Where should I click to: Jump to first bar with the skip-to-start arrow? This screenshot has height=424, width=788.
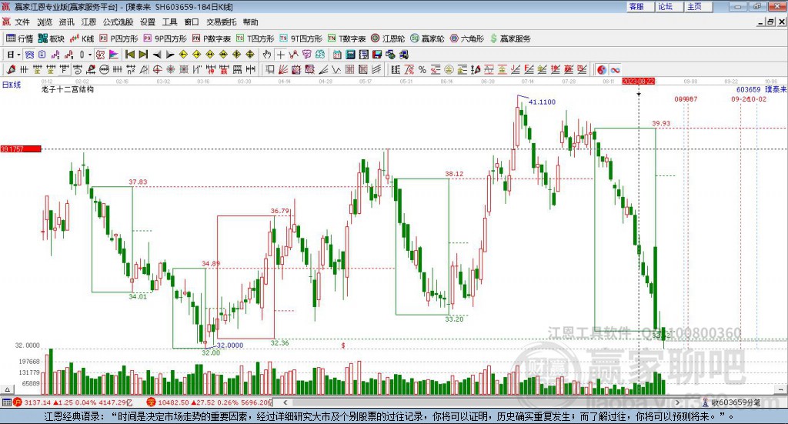[x=130, y=55]
